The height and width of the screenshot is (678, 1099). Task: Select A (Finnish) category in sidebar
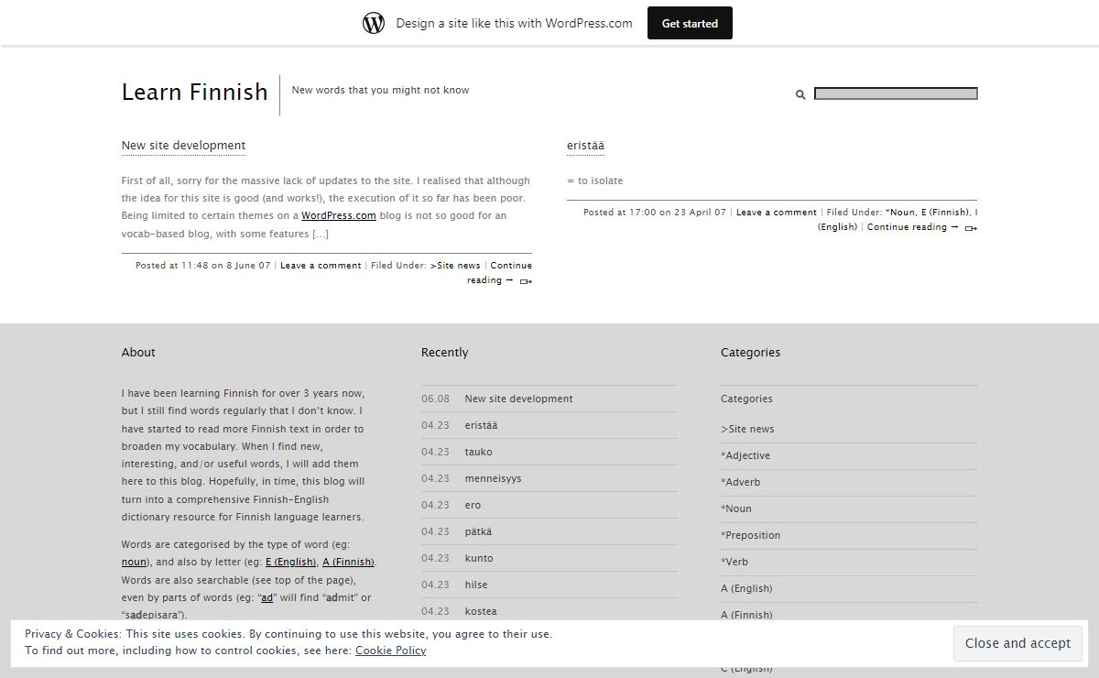point(746,615)
